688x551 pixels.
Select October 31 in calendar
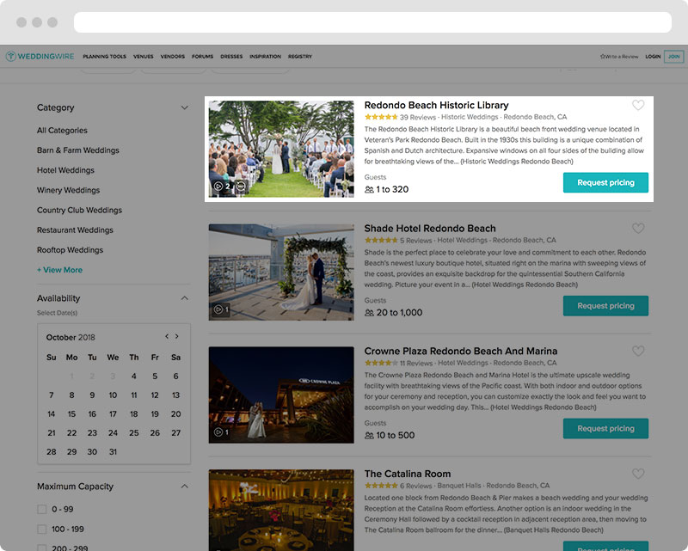[113, 452]
